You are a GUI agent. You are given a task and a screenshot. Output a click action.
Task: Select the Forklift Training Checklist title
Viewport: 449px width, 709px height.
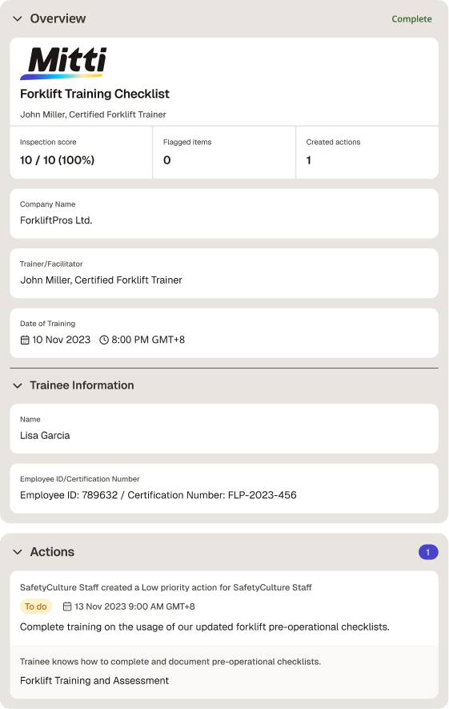[95, 94]
